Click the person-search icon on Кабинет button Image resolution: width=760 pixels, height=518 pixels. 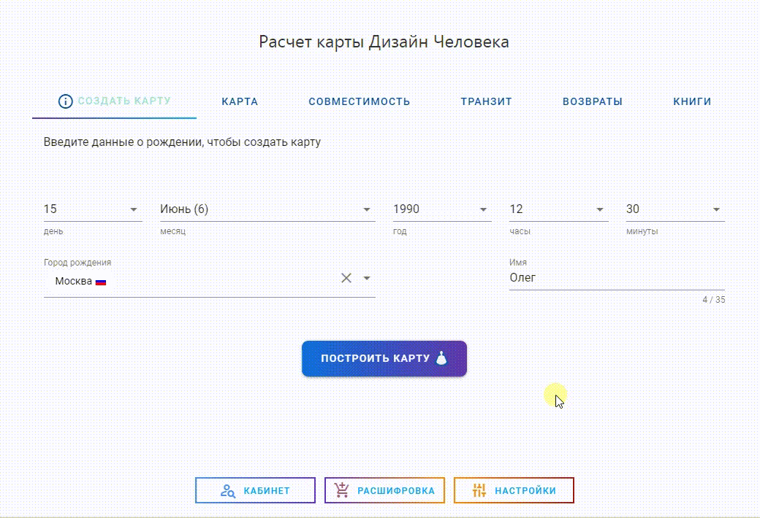click(x=227, y=491)
